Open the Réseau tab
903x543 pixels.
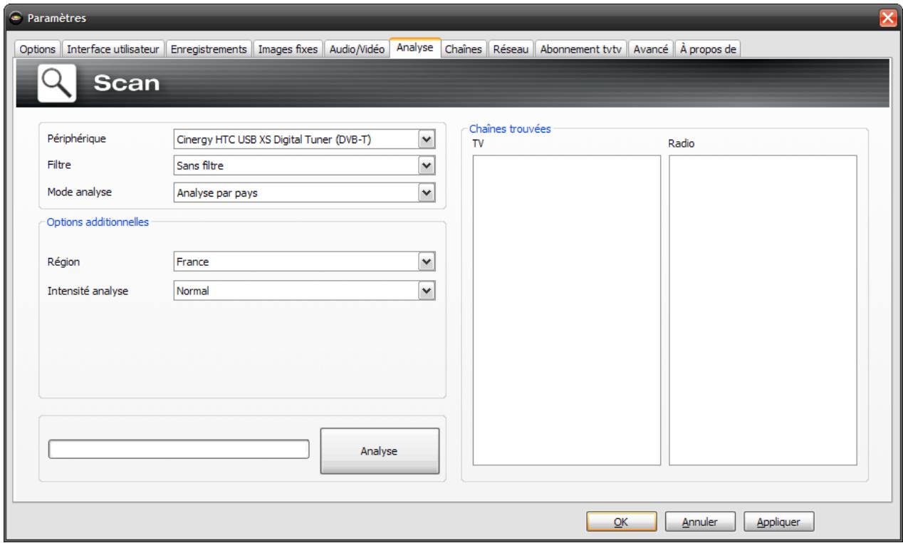[510, 49]
